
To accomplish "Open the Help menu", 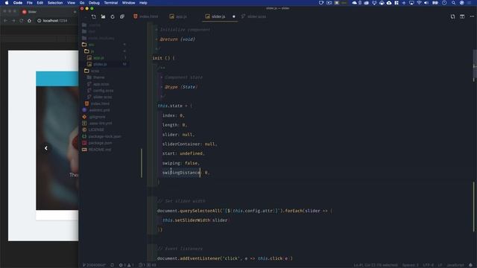I will [x=143, y=3].
